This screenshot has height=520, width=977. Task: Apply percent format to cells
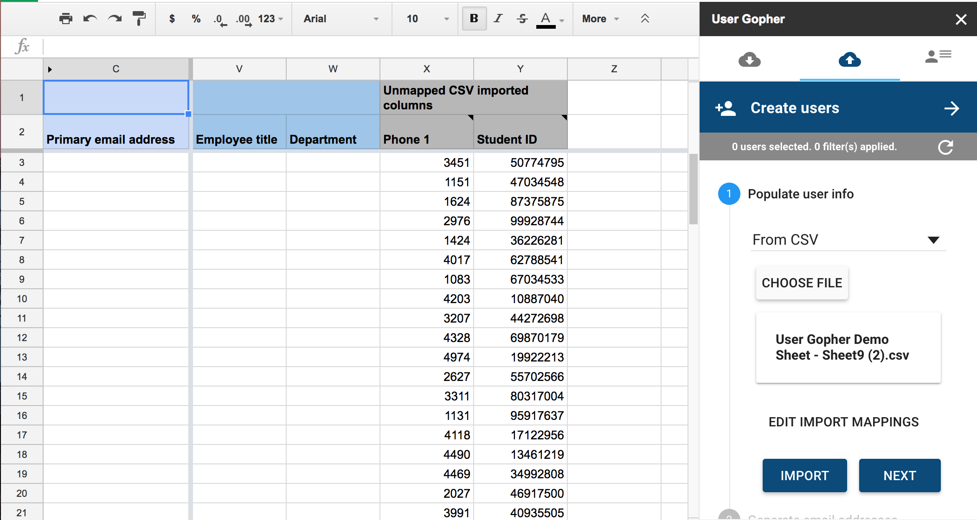click(196, 19)
